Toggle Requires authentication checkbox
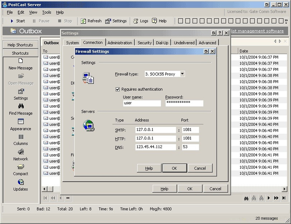 pos(118,90)
